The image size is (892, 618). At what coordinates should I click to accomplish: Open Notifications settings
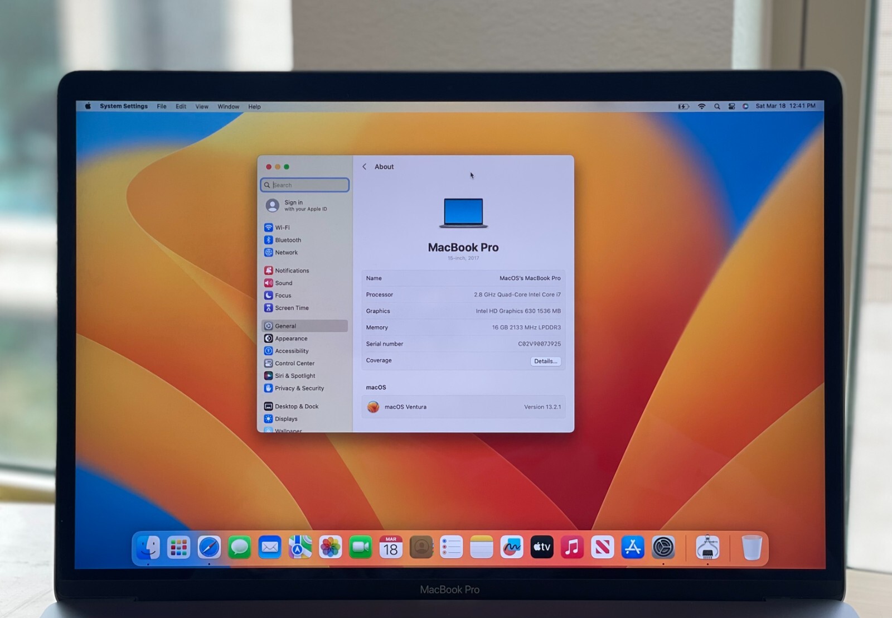tap(305, 271)
